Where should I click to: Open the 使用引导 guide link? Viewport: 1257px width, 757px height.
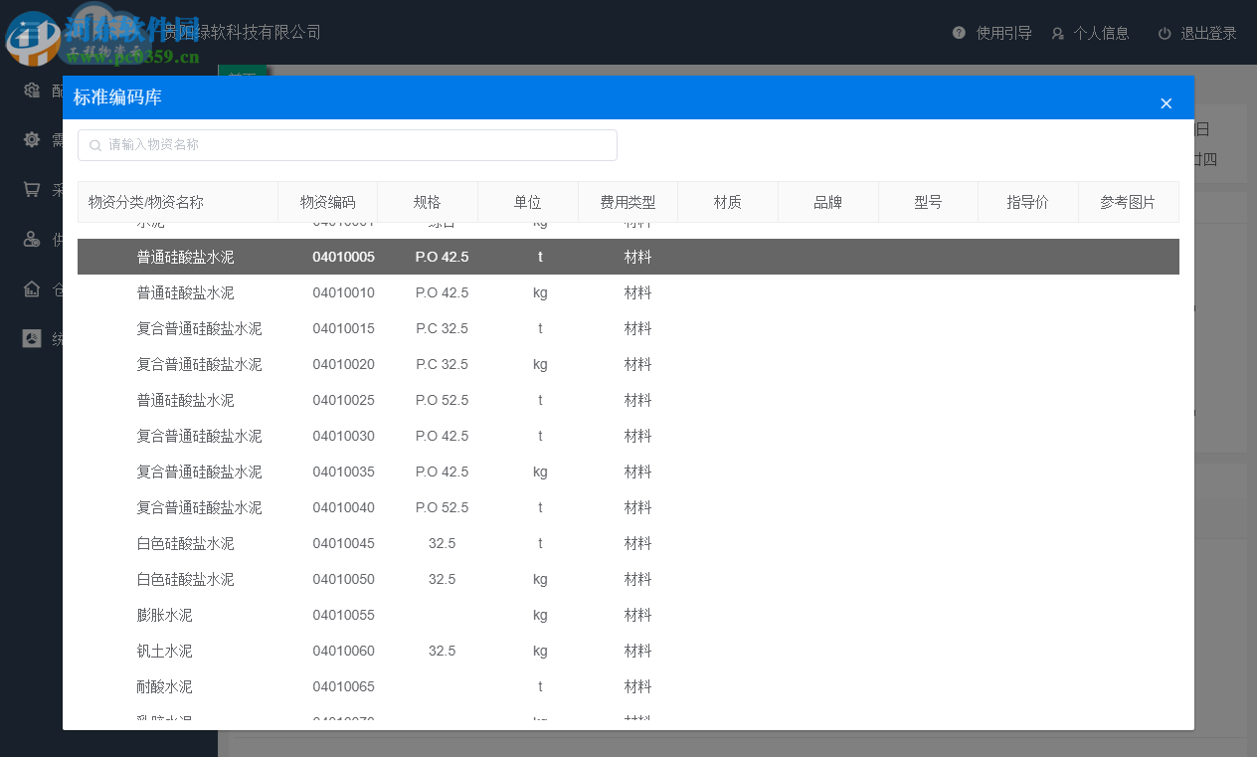point(1003,32)
